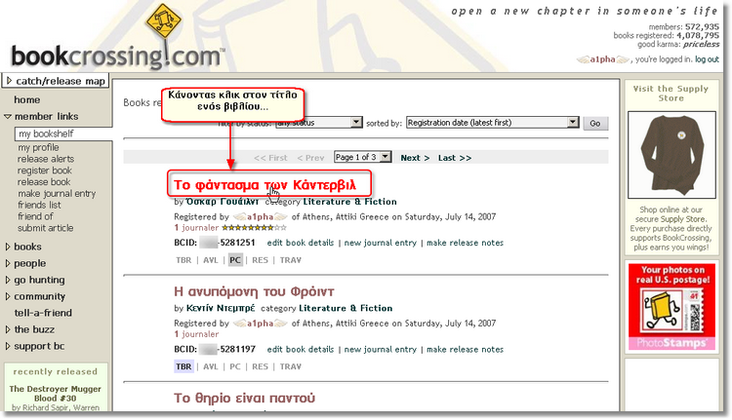Open the Page 1 of 3 dropdown
Image resolution: width=732 pixels, height=420 pixels.
coord(362,157)
